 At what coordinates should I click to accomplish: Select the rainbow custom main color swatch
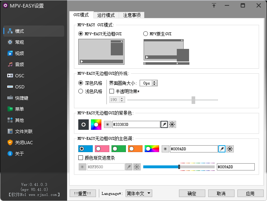click(x=152, y=149)
